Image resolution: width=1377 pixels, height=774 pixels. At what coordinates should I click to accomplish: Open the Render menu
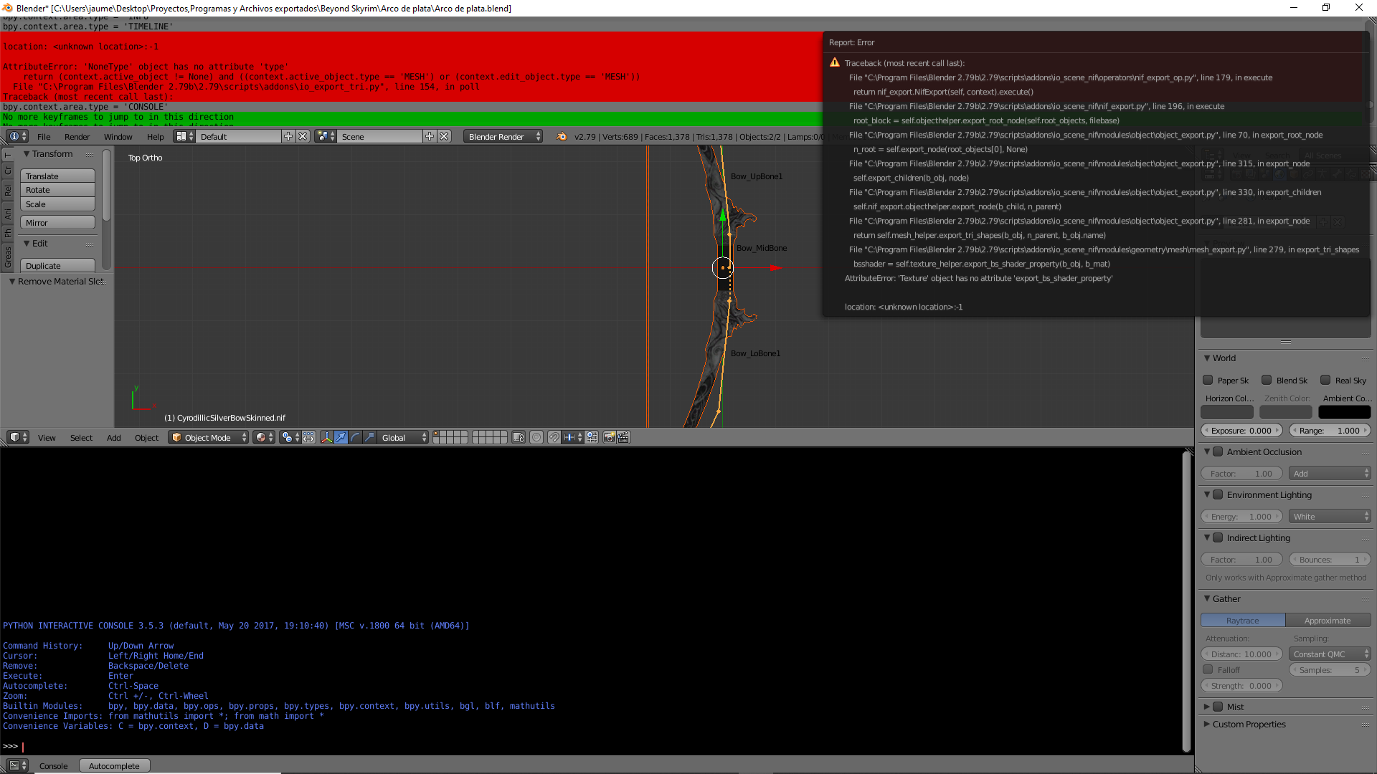click(77, 137)
